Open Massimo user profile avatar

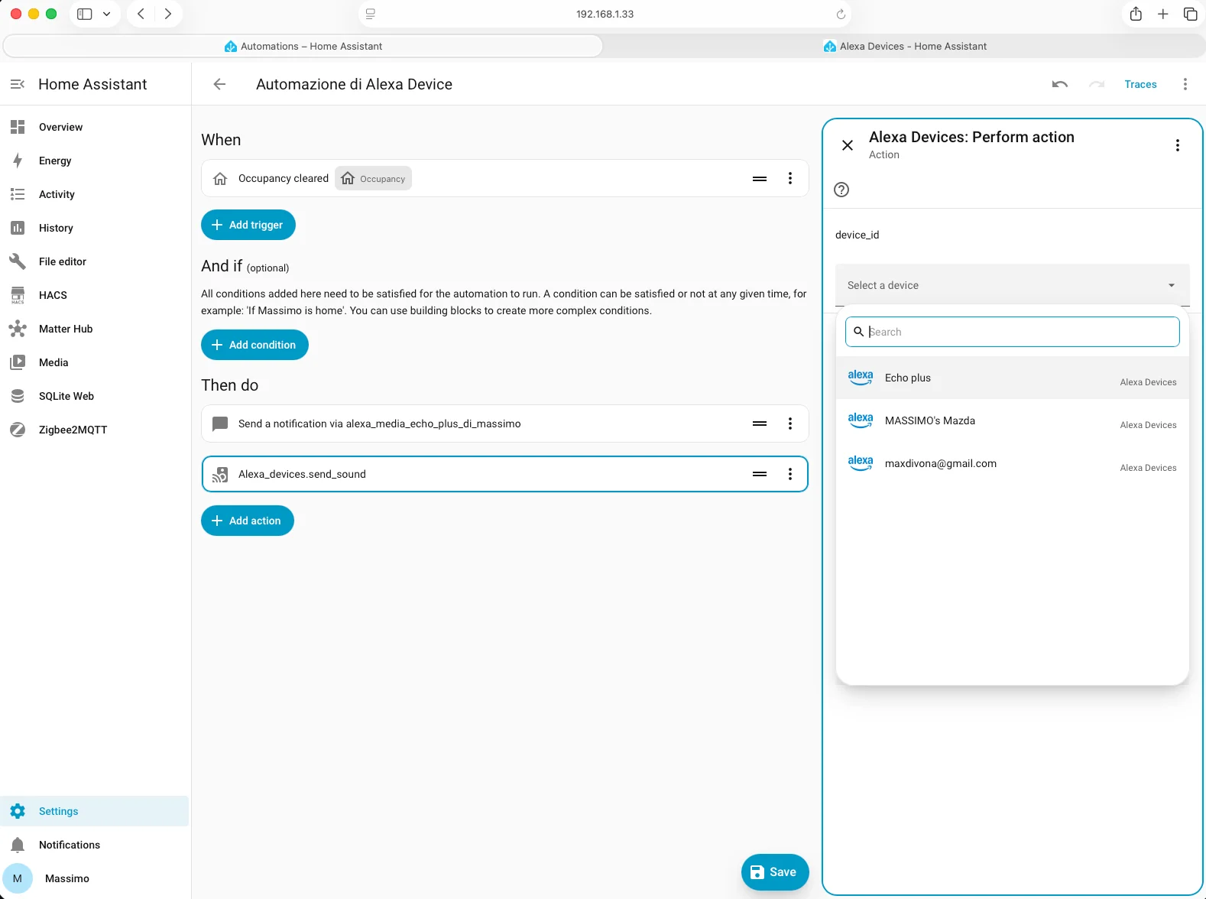(x=18, y=878)
